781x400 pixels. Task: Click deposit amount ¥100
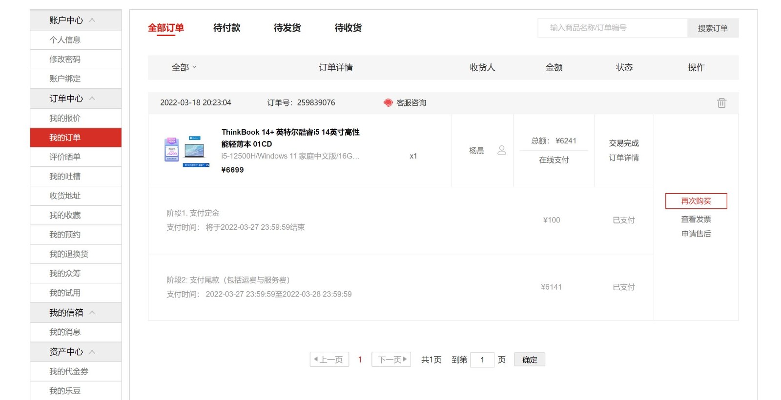click(x=552, y=220)
